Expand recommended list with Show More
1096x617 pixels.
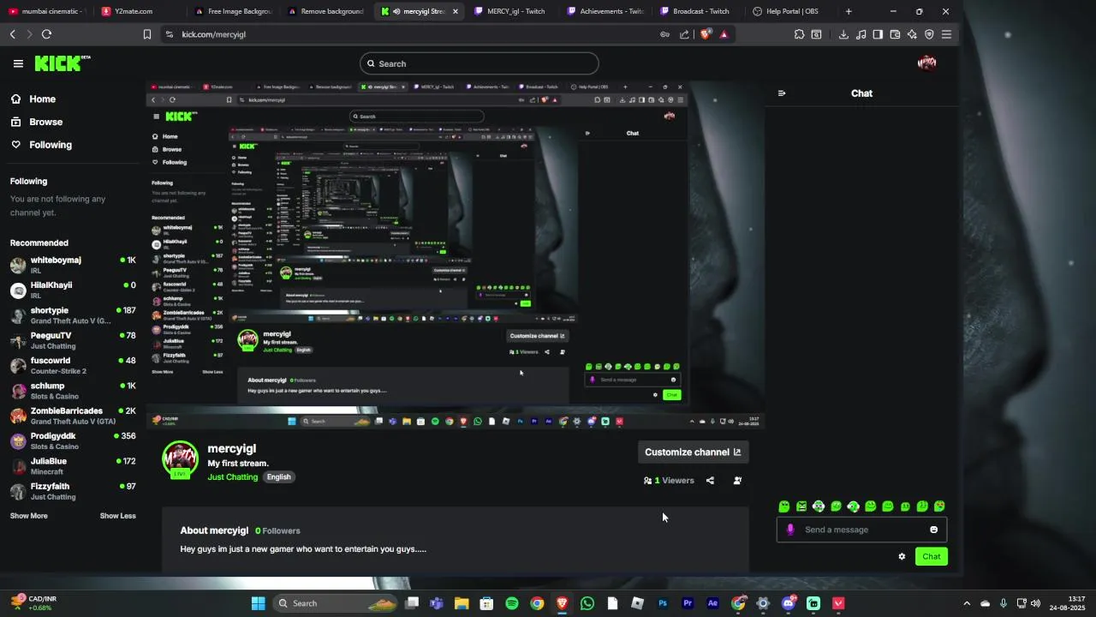pyautogui.click(x=28, y=516)
